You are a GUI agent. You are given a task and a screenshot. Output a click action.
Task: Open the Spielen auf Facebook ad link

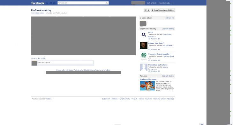[148, 80]
